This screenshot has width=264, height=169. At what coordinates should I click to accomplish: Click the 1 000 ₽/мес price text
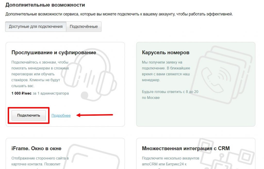[21, 93]
